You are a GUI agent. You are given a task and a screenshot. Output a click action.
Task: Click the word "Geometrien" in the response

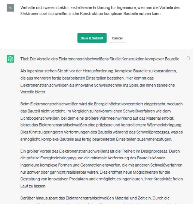(x=77, y=165)
